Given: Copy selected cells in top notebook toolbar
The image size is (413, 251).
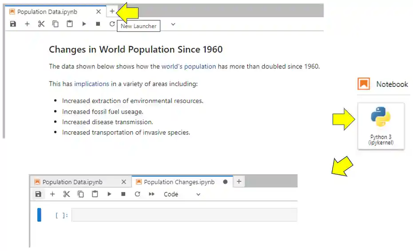Looking at the screenshot, I should pos(56,24).
